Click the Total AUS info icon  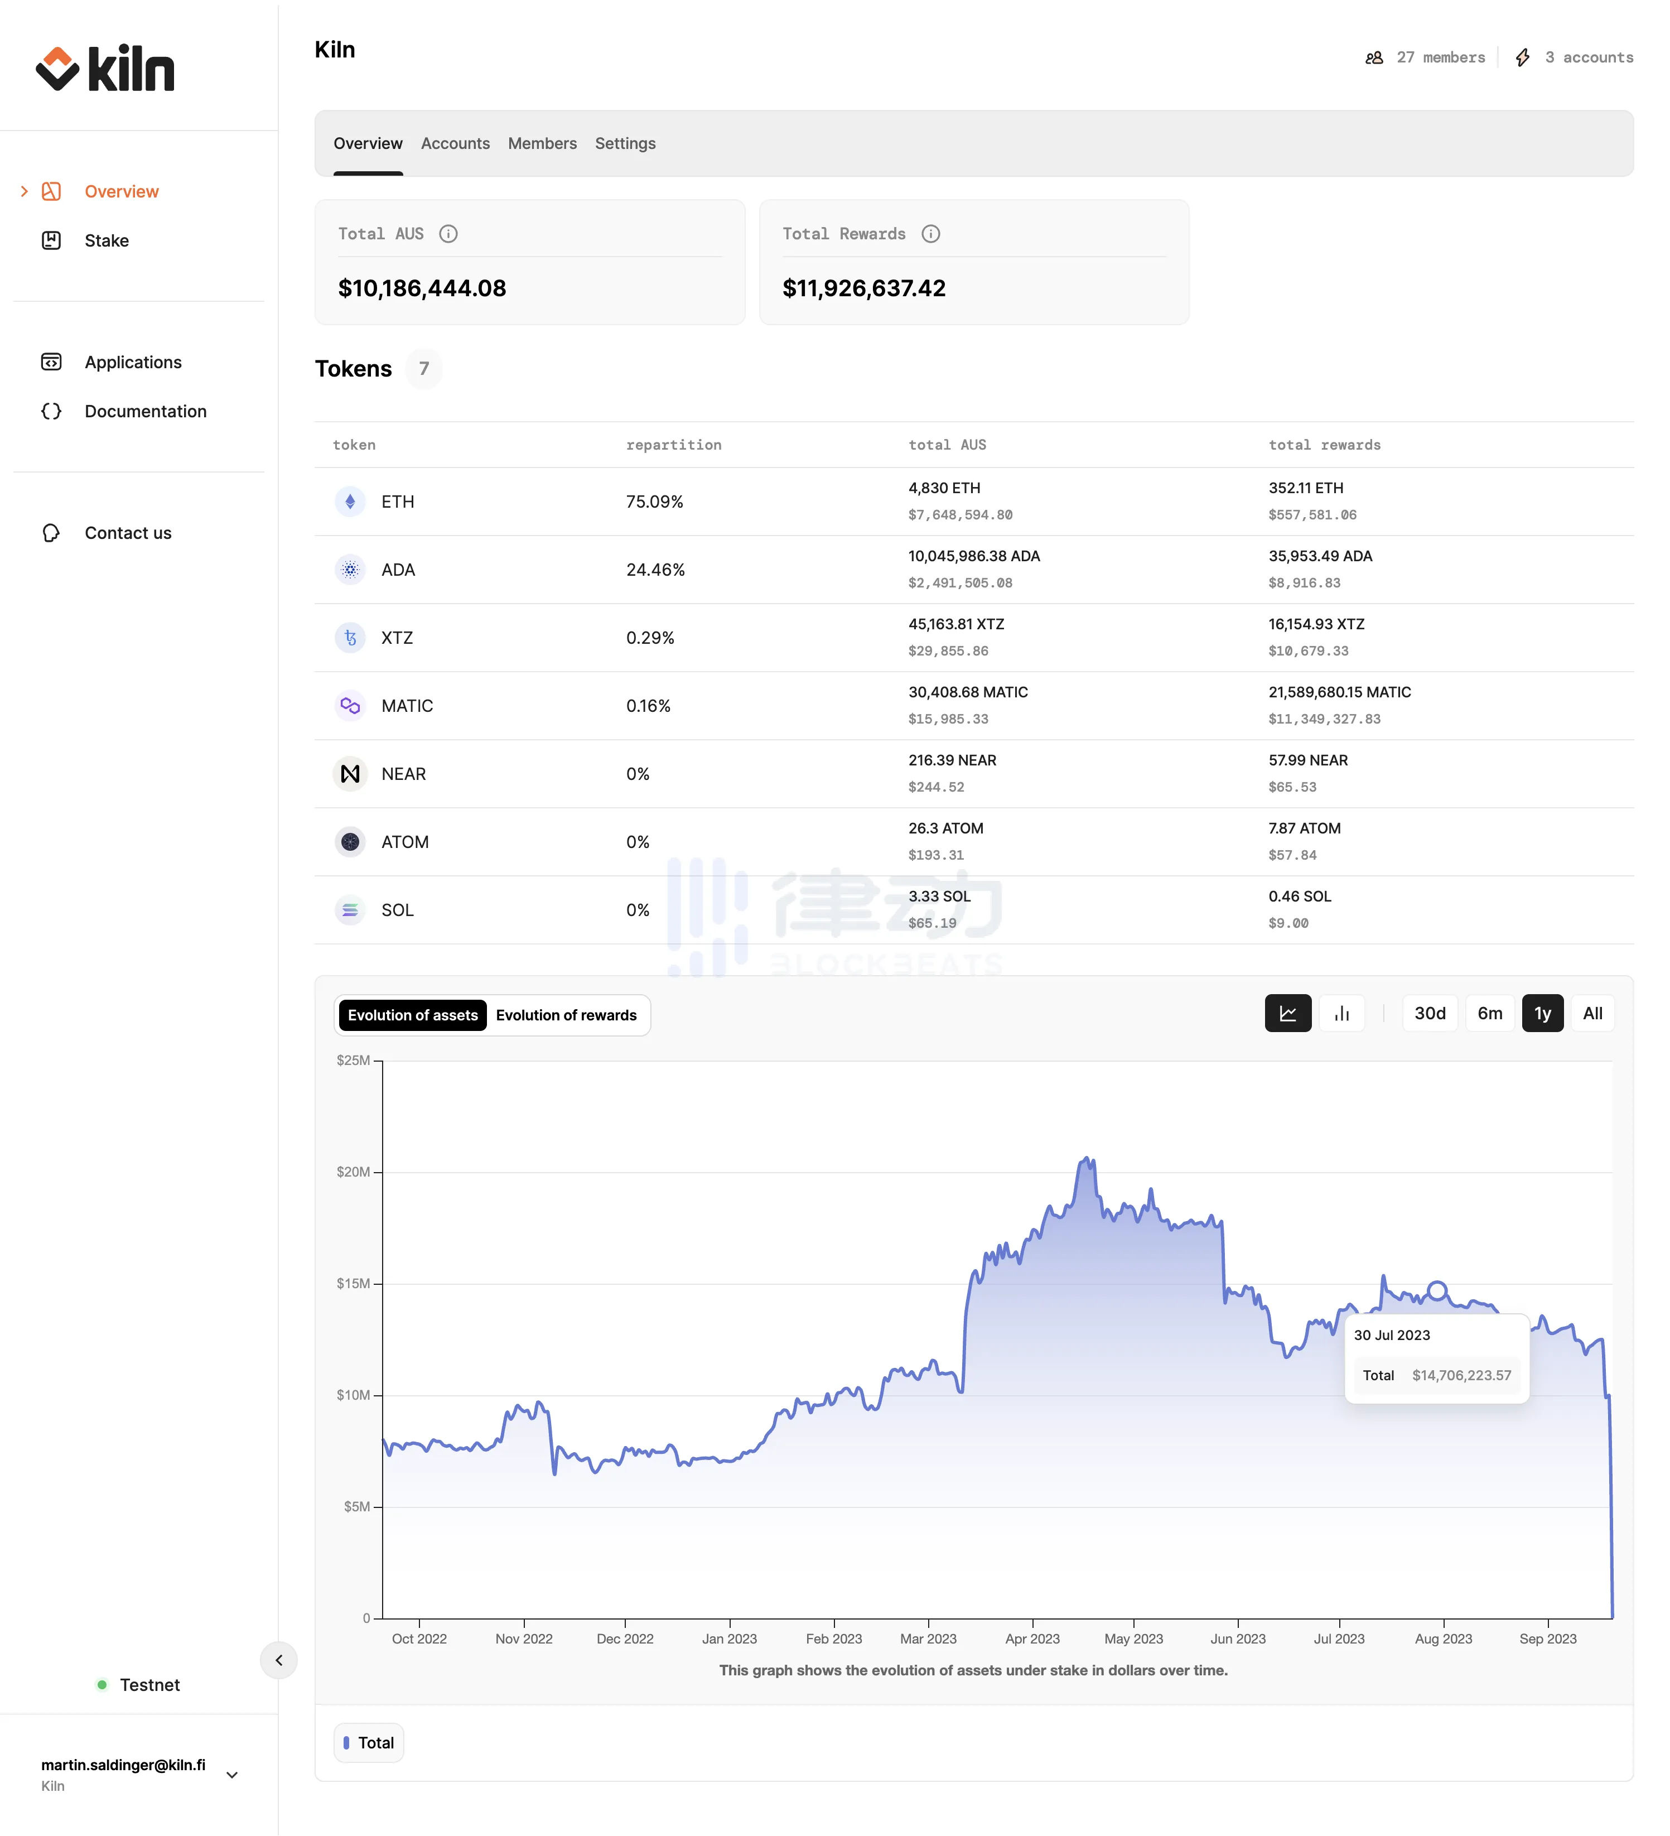[x=448, y=234]
